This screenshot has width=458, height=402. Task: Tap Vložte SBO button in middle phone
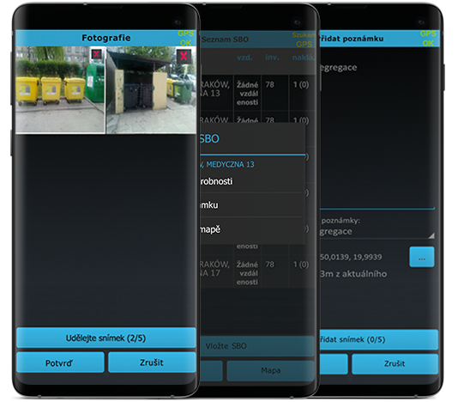pyautogui.click(x=257, y=346)
